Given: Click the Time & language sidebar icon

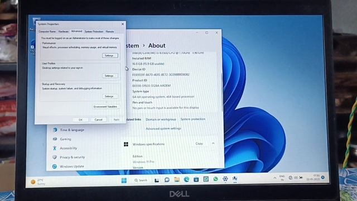Looking at the screenshot, I should (55, 130).
